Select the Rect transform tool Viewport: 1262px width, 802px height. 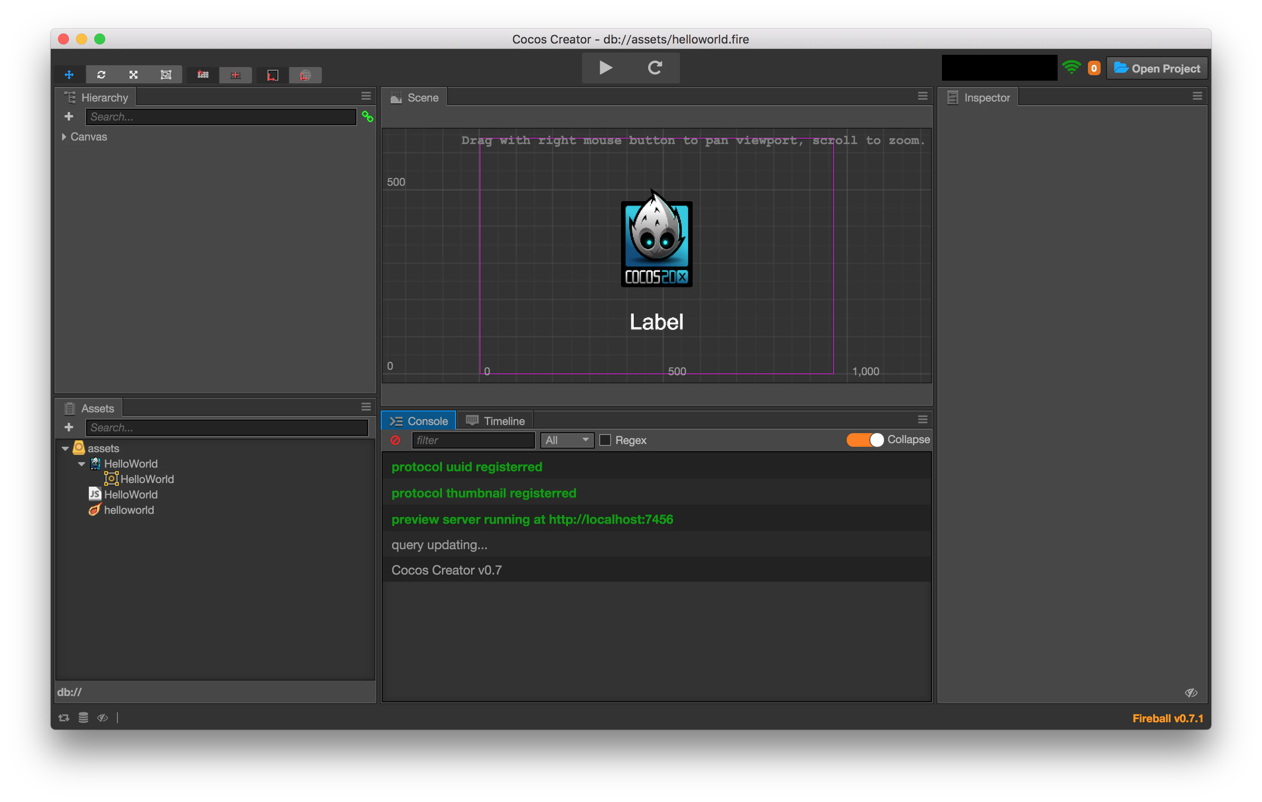[166, 75]
